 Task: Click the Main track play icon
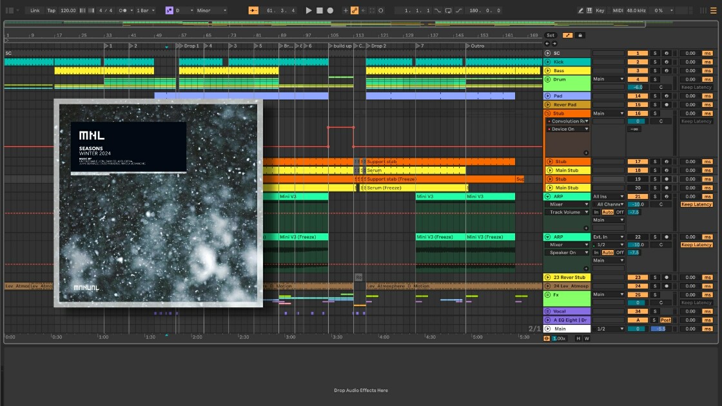click(548, 329)
